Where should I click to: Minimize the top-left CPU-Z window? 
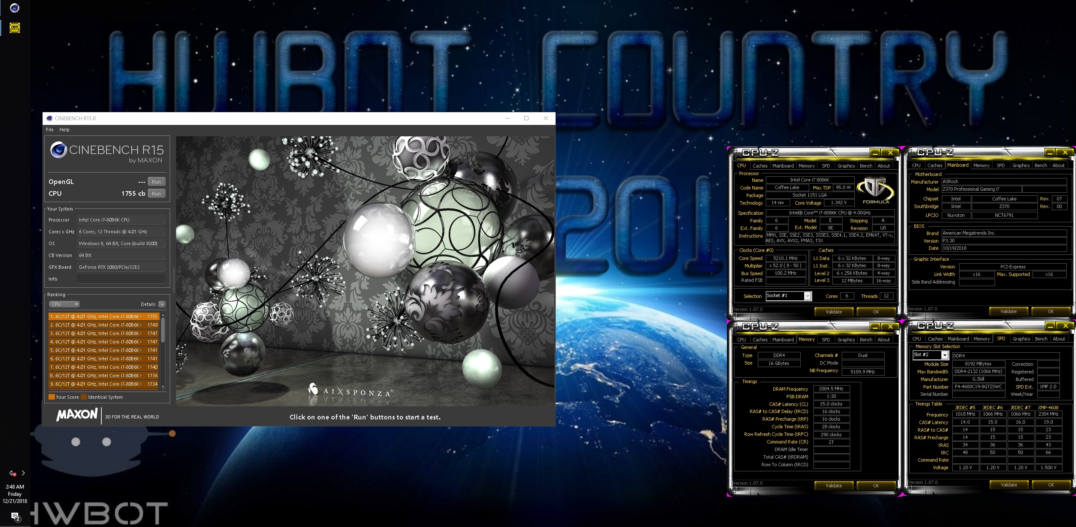[875, 153]
